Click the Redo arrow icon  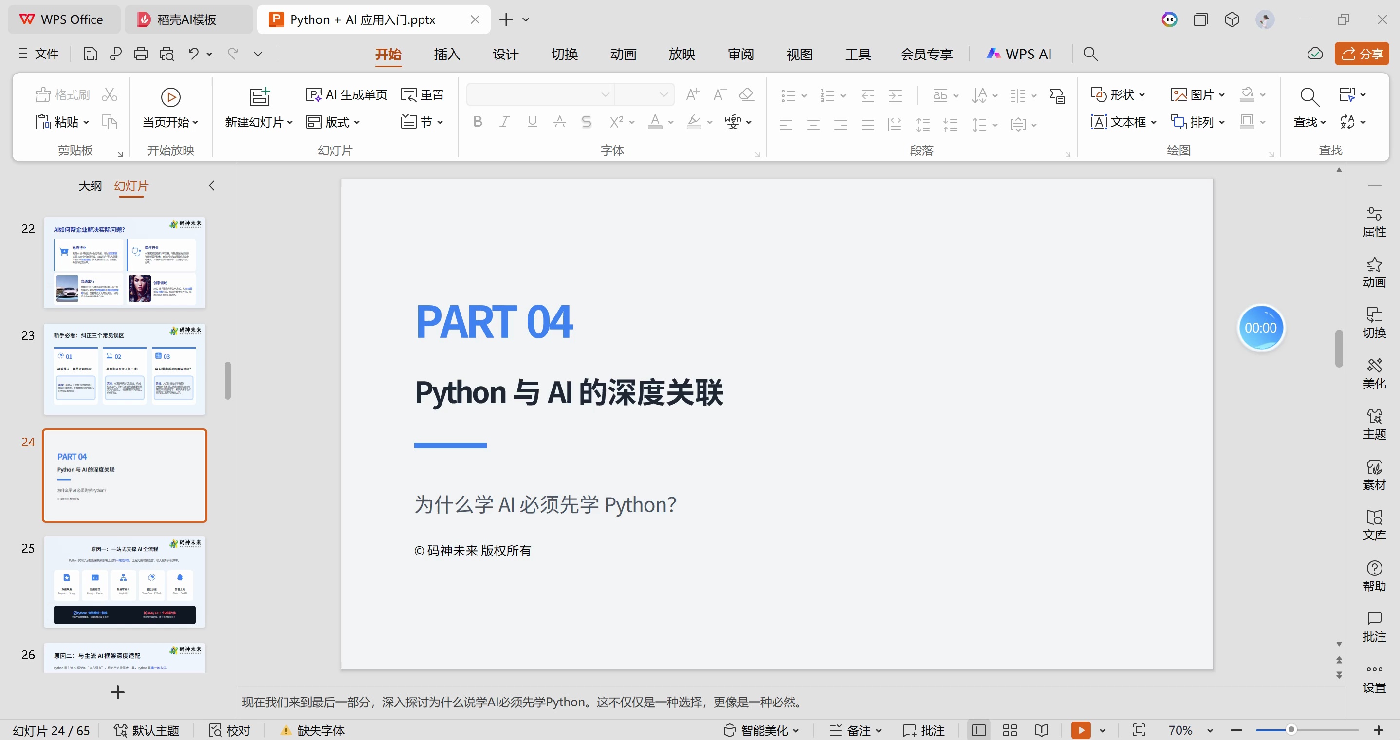(233, 54)
